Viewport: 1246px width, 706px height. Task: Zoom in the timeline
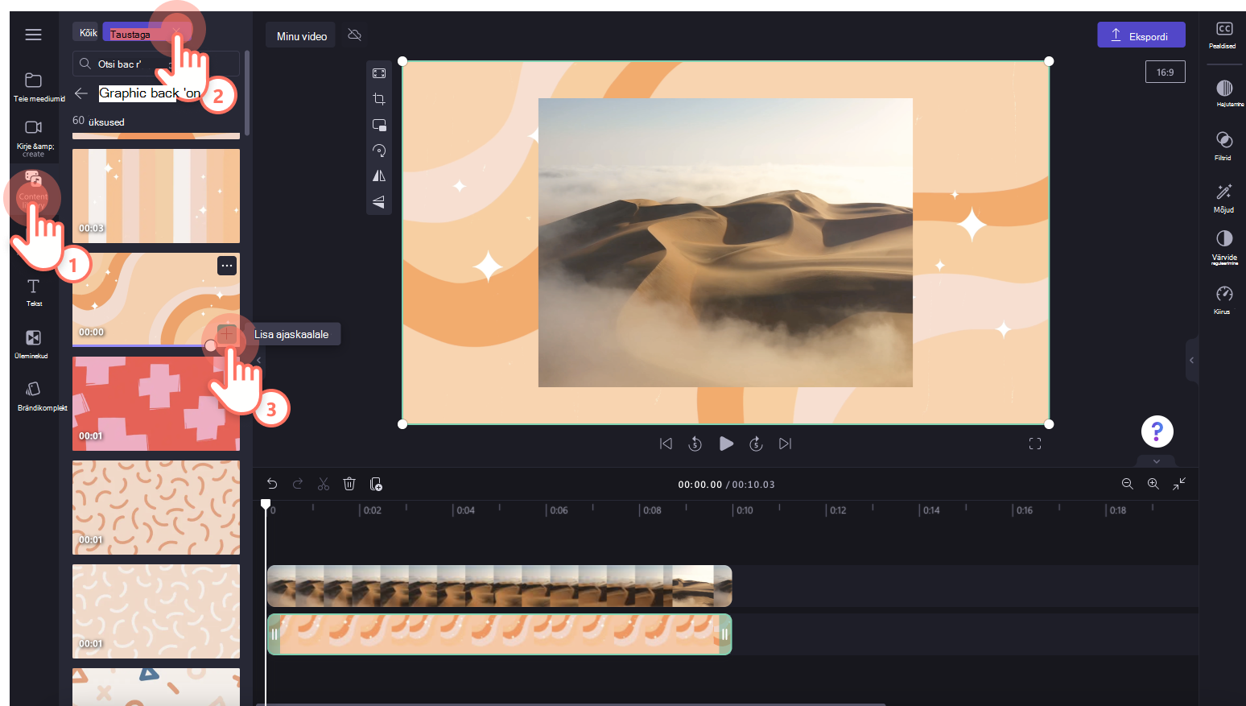pos(1153,484)
